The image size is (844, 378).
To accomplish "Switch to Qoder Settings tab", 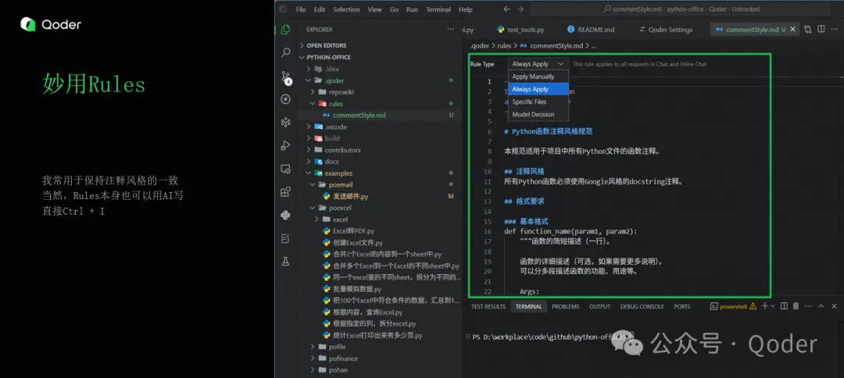I will point(665,30).
